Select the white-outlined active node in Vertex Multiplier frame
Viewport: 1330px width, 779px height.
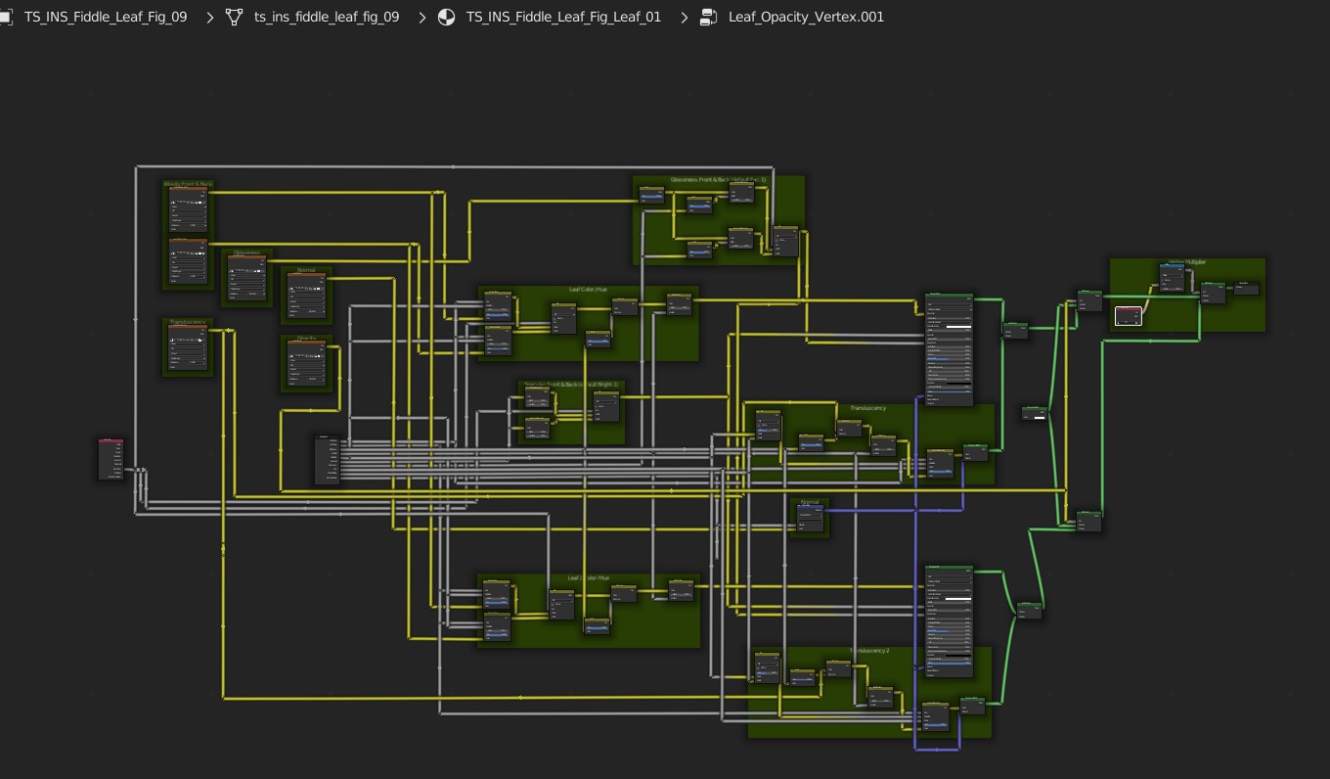(1128, 316)
